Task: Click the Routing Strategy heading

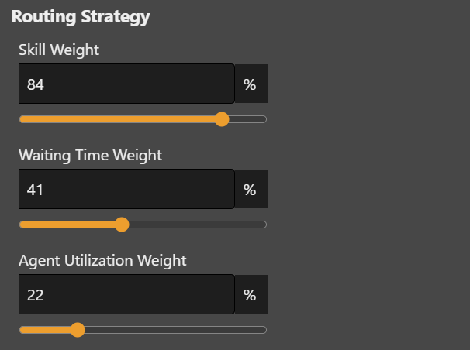Action: (81, 16)
